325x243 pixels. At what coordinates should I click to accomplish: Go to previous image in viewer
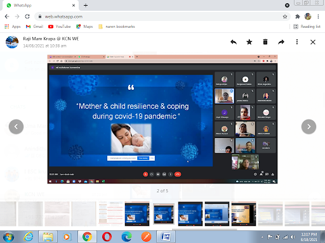(x=16, y=127)
